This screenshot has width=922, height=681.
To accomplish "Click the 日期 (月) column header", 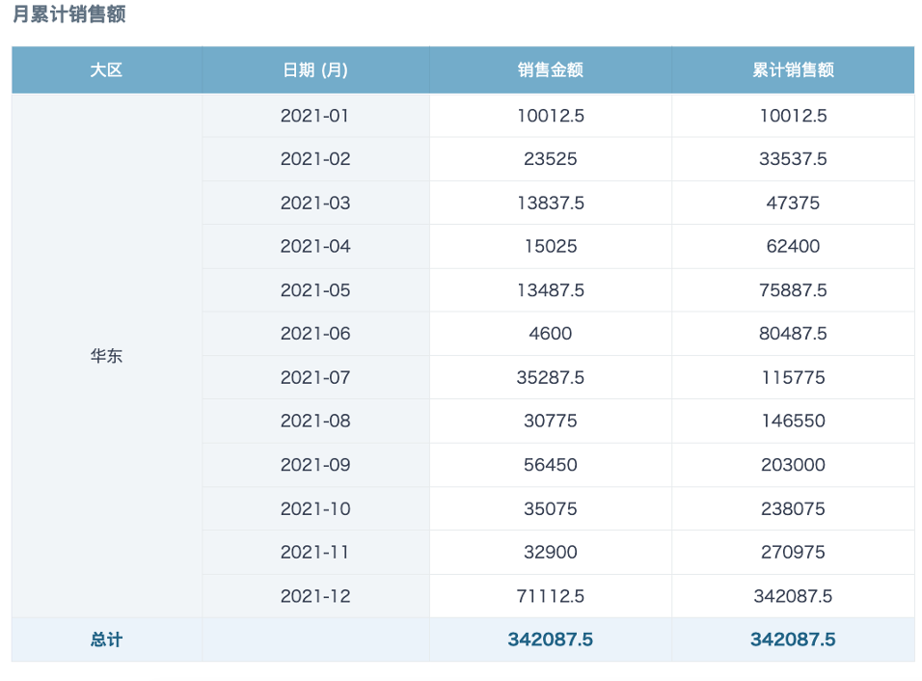I will pos(315,70).
